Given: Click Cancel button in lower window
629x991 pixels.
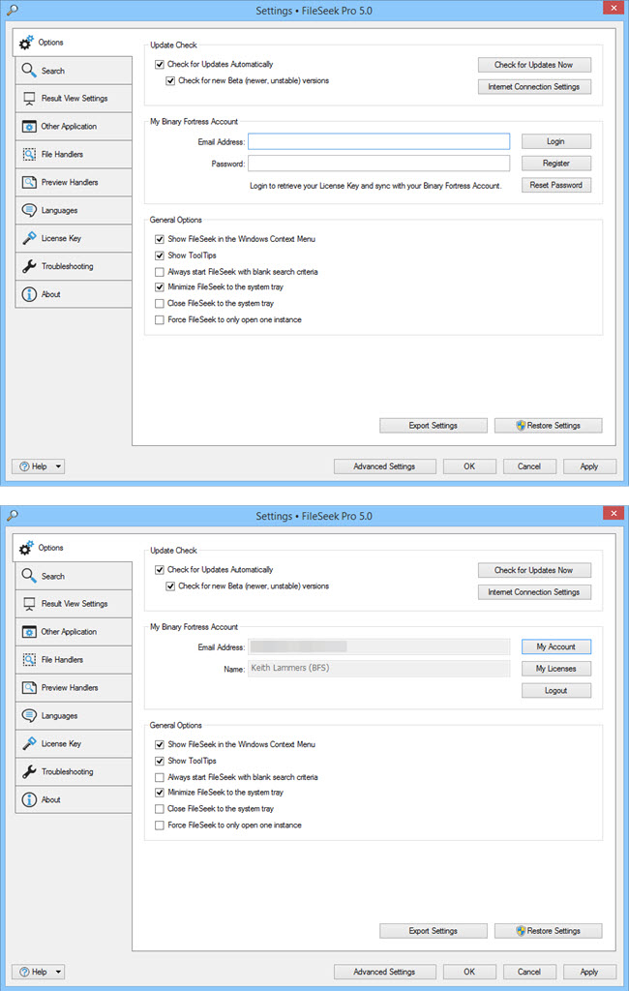Looking at the screenshot, I should (529, 972).
